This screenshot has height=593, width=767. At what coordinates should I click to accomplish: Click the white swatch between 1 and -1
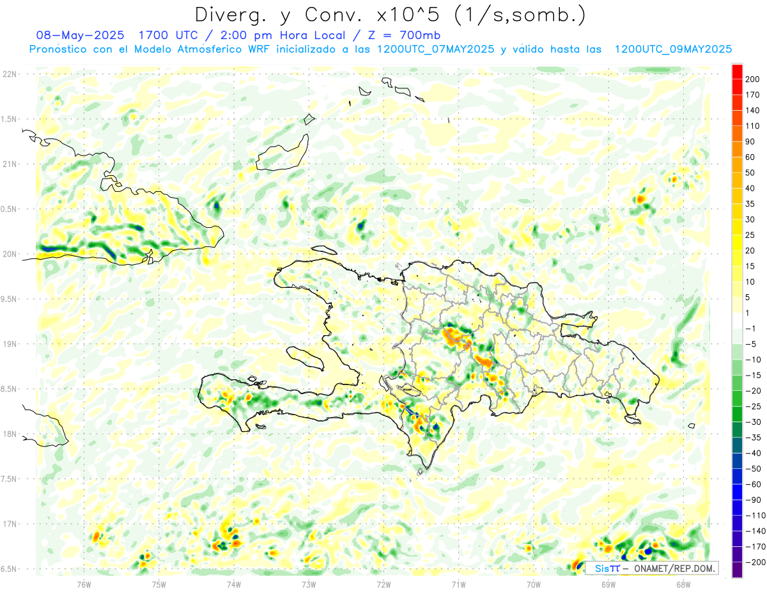pyautogui.click(x=737, y=320)
